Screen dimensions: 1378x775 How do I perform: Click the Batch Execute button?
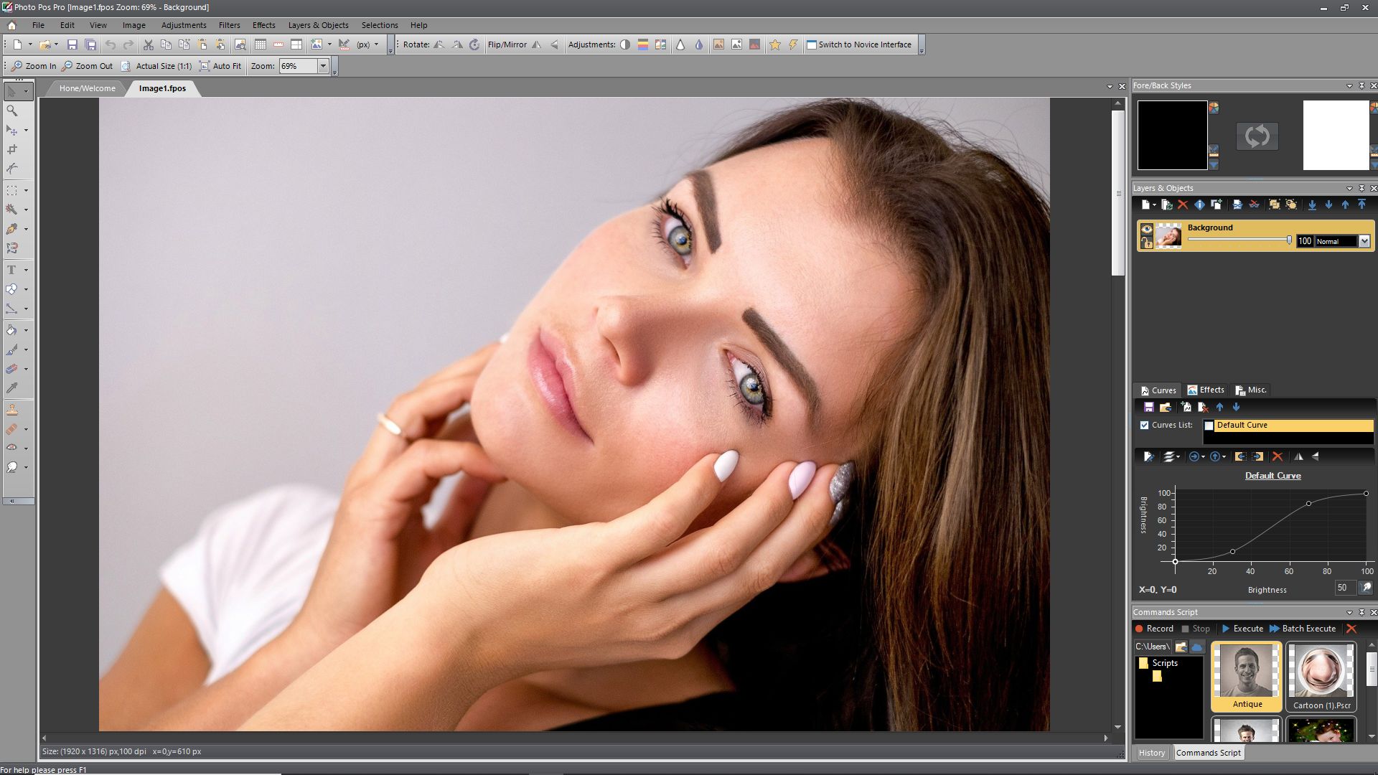coord(1303,629)
